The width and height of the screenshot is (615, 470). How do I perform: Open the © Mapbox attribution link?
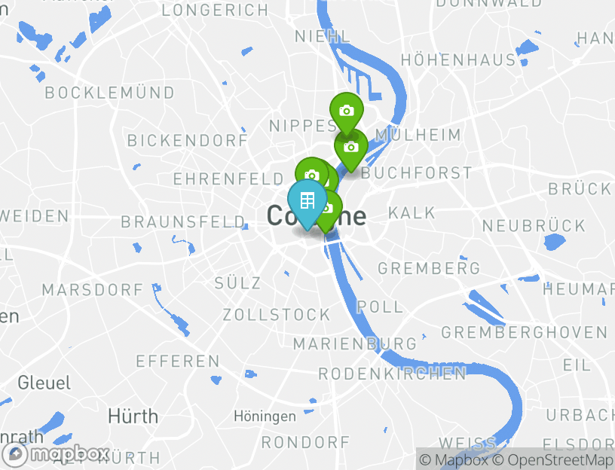click(x=454, y=459)
